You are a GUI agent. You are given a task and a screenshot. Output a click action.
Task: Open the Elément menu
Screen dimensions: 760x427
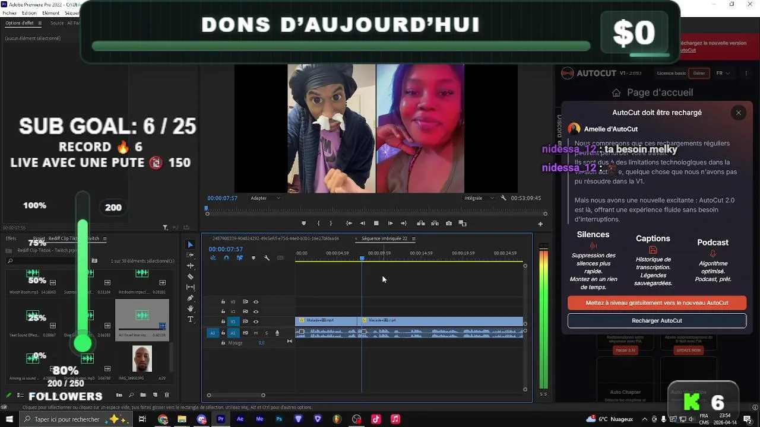50,12
